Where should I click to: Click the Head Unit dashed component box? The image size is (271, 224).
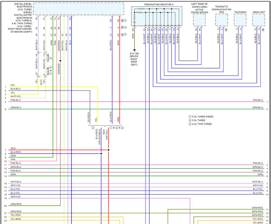(258, 20)
